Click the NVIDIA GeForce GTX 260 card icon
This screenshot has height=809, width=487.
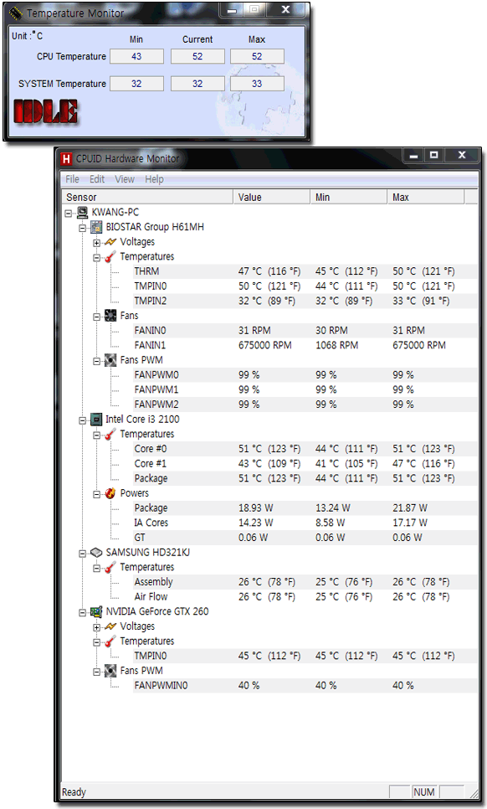click(96, 612)
